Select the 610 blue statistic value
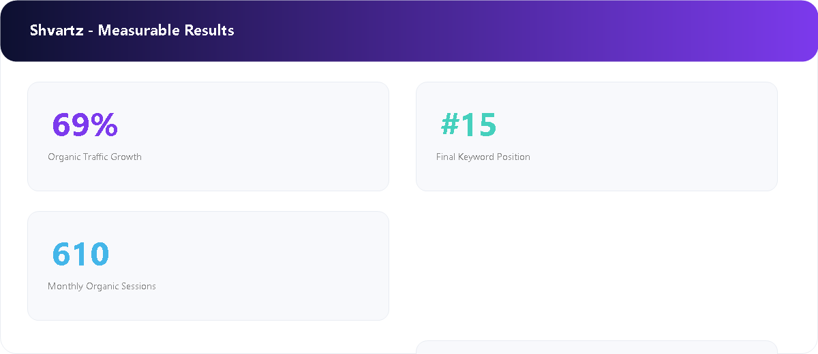The height and width of the screenshot is (354, 818). pos(80,254)
